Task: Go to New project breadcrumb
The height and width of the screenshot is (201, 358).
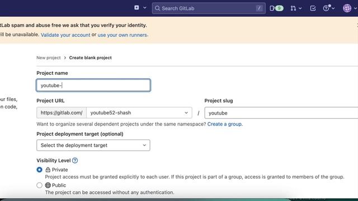Action: [49, 58]
